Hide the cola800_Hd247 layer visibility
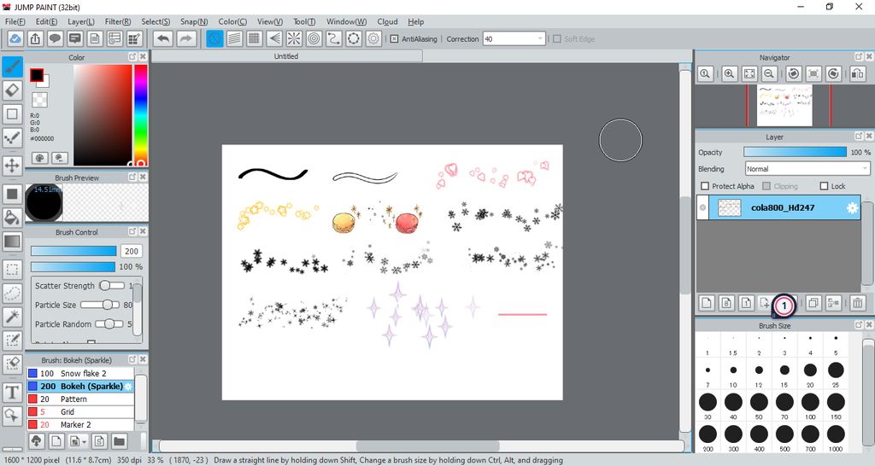The width and height of the screenshot is (875, 466). tap(703, 207)
